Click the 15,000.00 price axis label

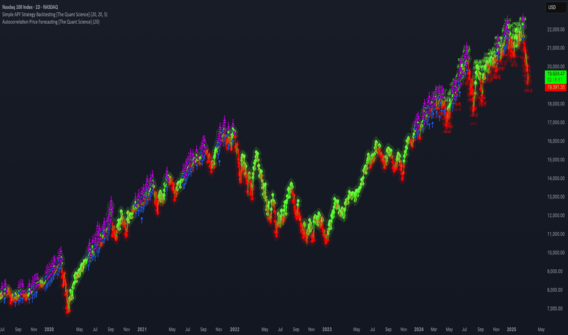click(x=556, y=160)
